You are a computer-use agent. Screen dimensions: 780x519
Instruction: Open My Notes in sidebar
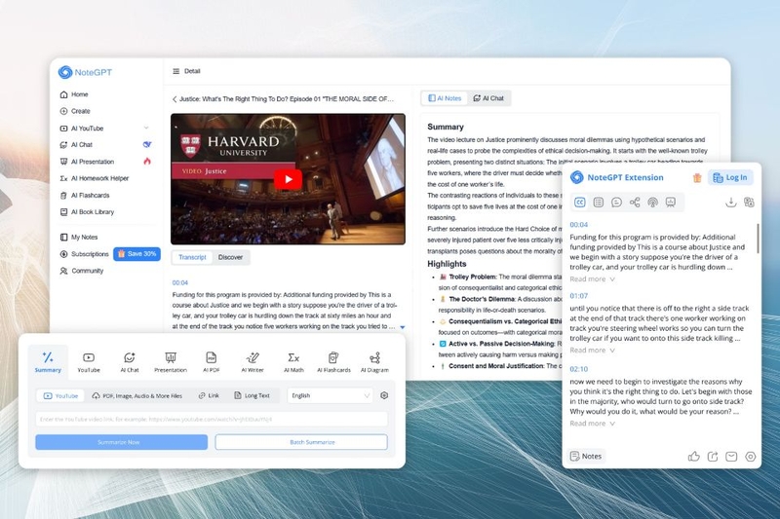79,238
